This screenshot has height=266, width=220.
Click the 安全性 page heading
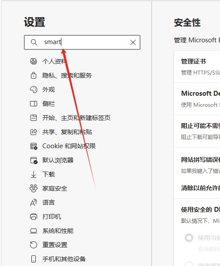tap(187, 22)
